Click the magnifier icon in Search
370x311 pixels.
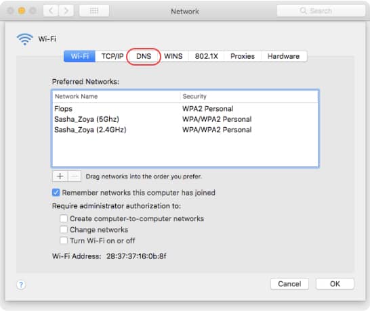(303, 11)
